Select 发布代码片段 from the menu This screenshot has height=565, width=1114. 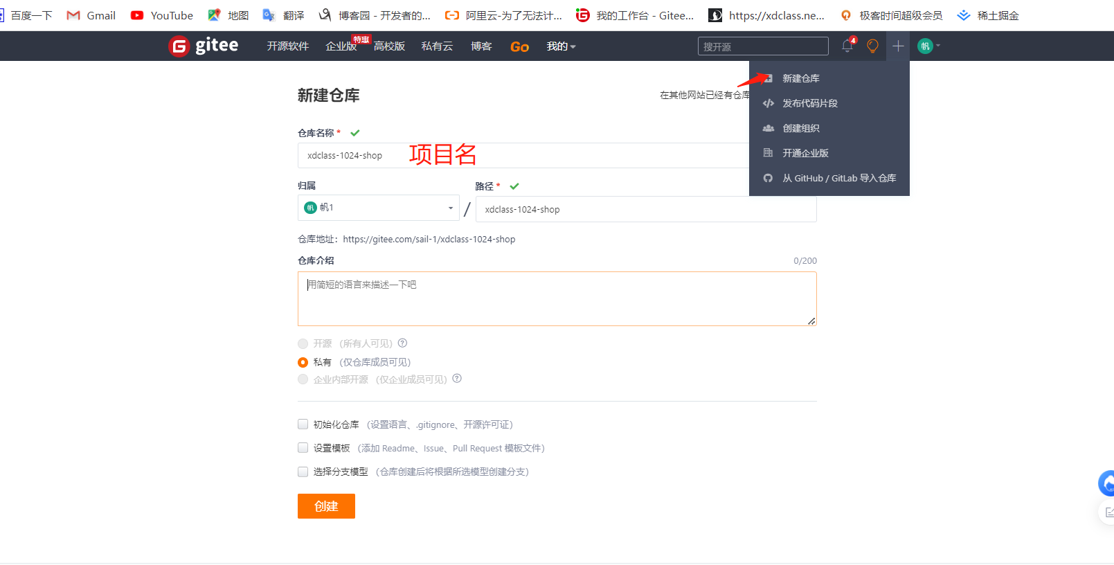810,103
